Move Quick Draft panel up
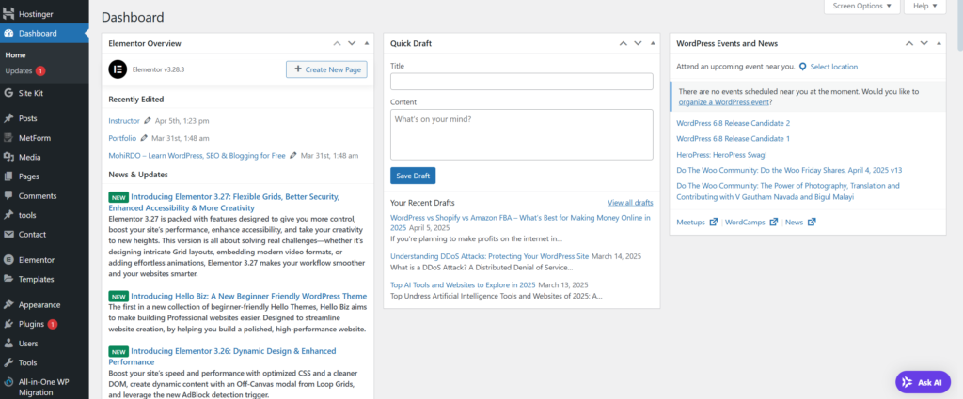 coord(623,43)
